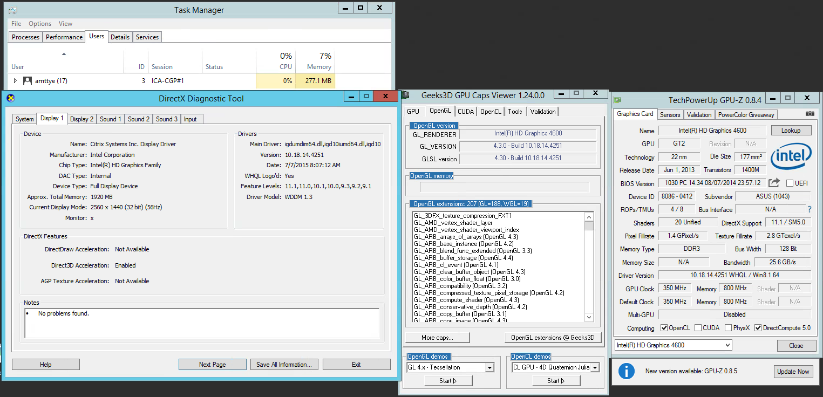Switch to the Display 2 tab in DirectX Diagnostic Tool
Viewport: 823px width, 397px height.
[x=81, y=119]
